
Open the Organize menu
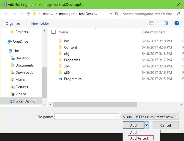tap(14, 23)
